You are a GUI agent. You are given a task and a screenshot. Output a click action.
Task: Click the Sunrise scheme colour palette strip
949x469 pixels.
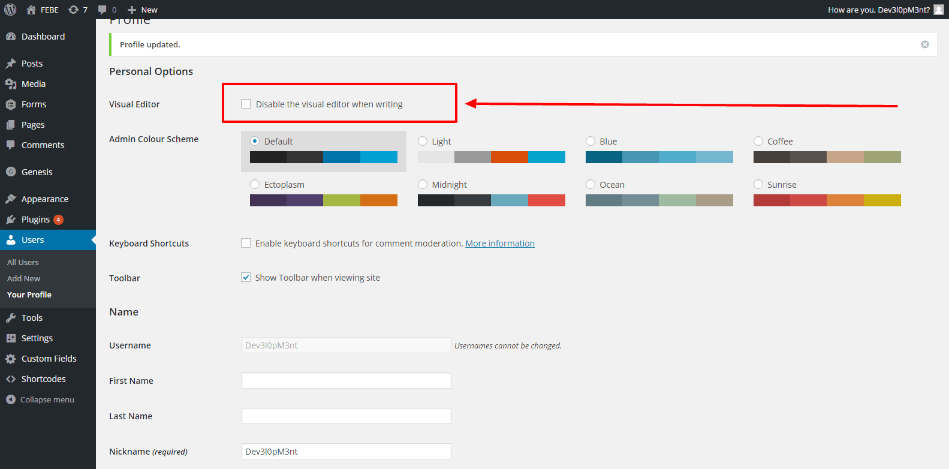point(827,200)
